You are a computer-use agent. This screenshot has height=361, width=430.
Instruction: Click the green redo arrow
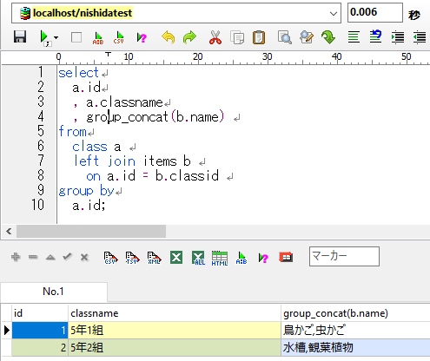189,37
